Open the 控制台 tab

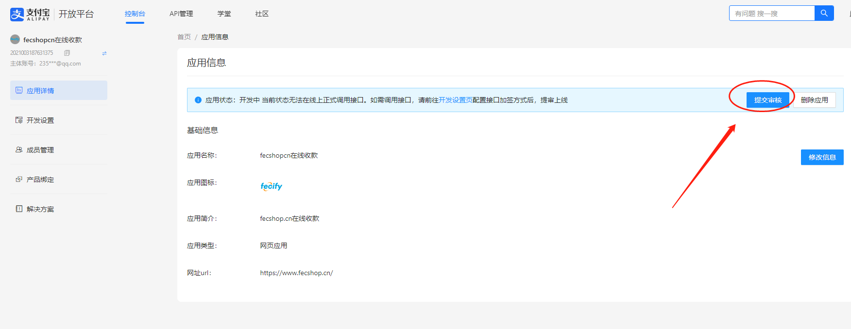pos(135,14)
